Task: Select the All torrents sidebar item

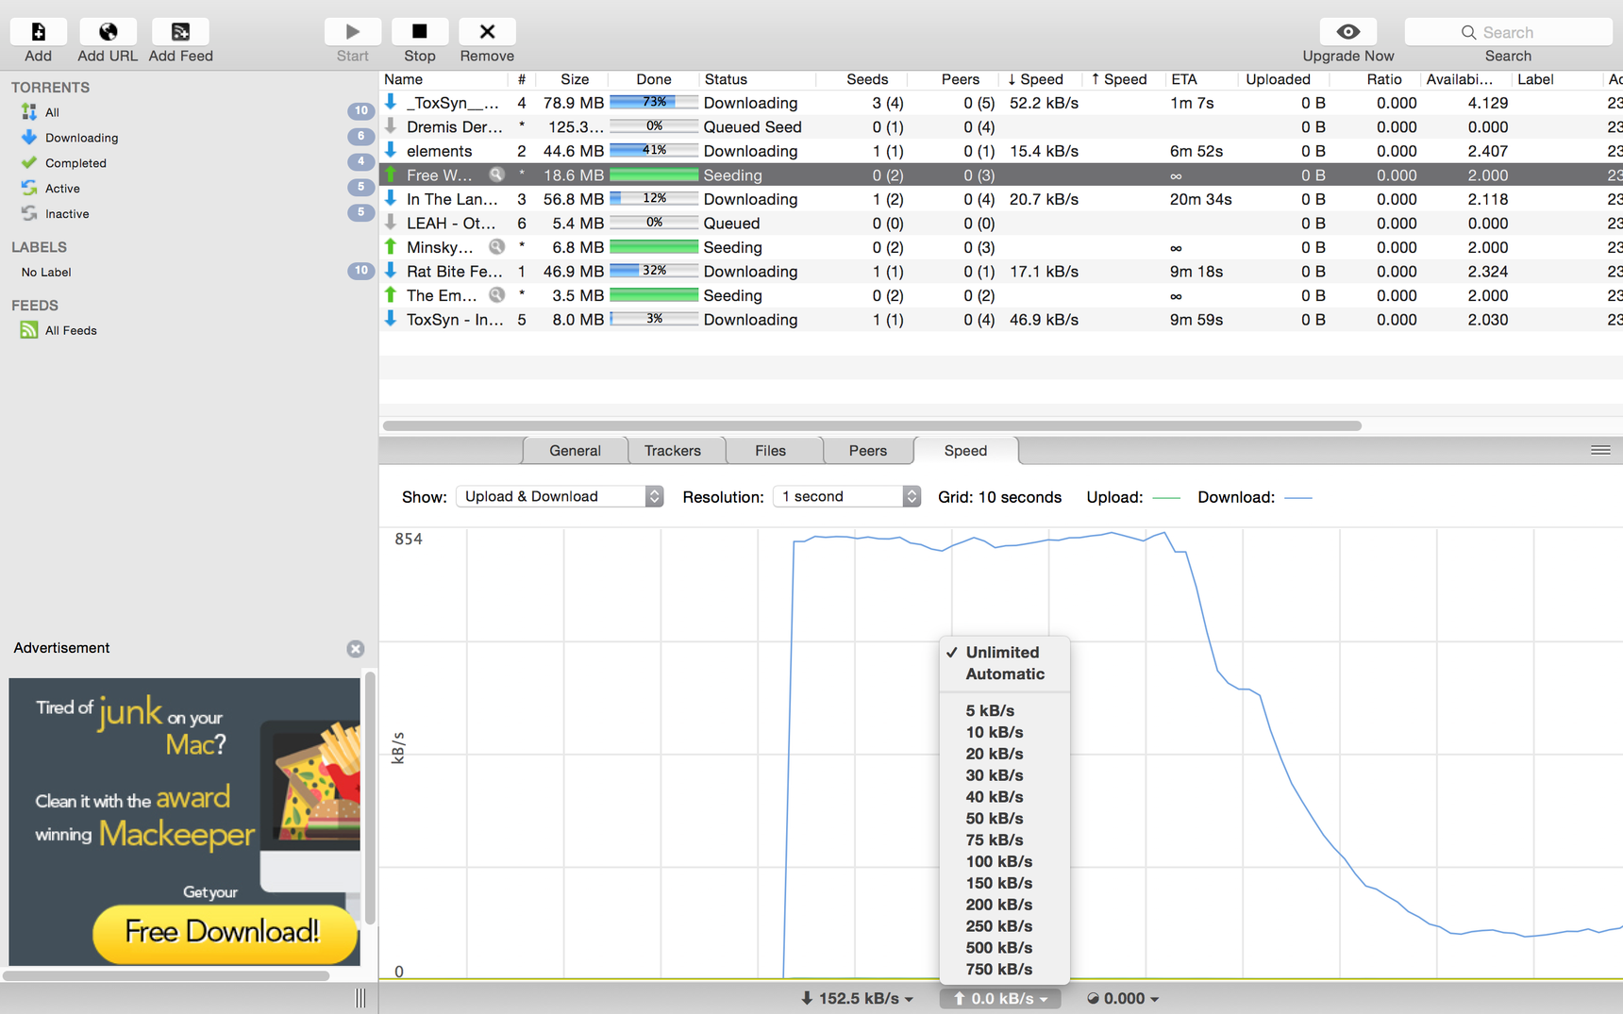Action: tap(189, 112)
